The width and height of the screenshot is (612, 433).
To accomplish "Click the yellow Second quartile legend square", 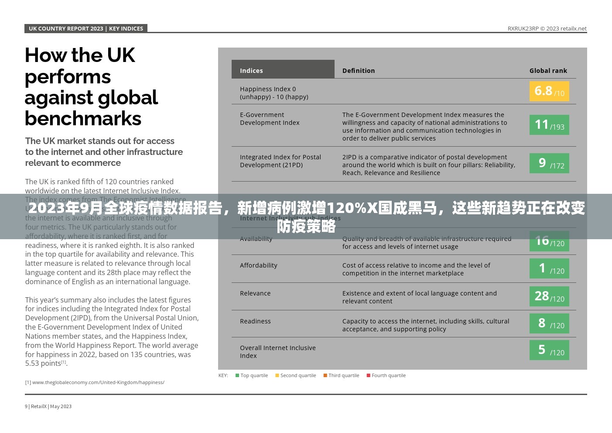I will pyautogui.click(x=277, y=375).
